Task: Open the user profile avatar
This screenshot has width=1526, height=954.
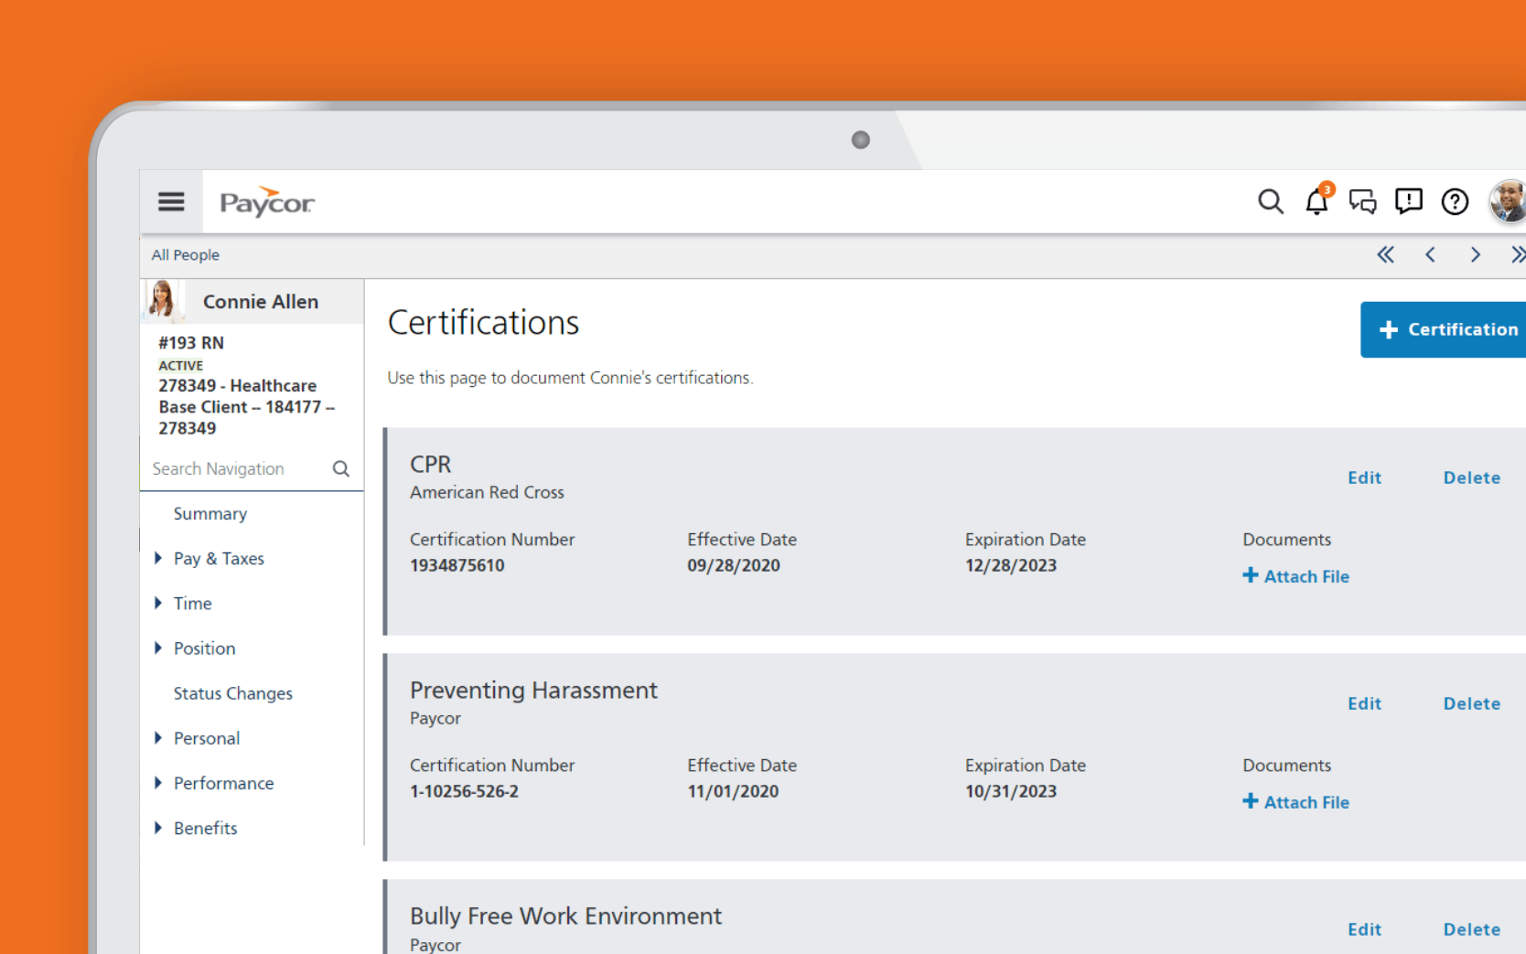Action: [1508, 201]
